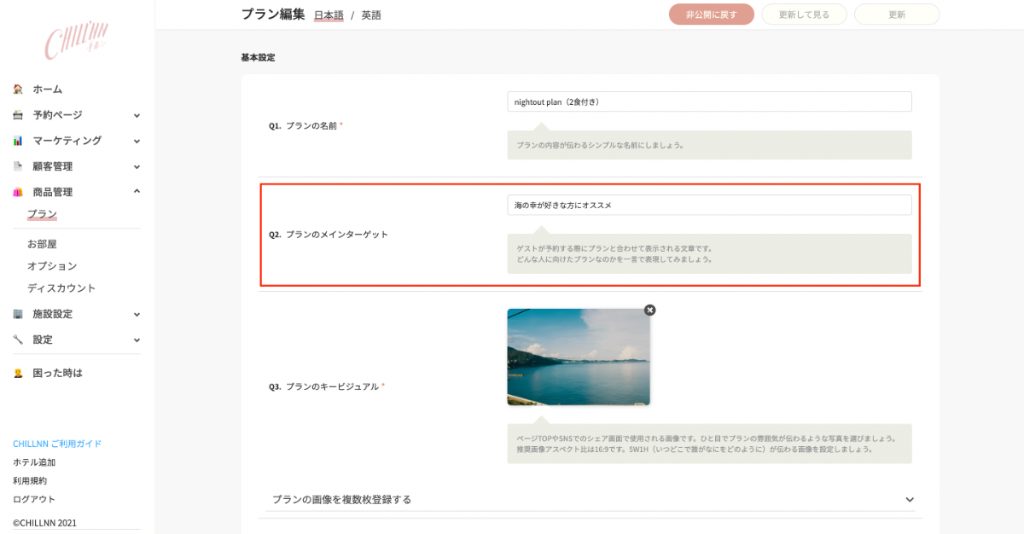Collapse the 商品管理 menu chevron

point(137,192)
